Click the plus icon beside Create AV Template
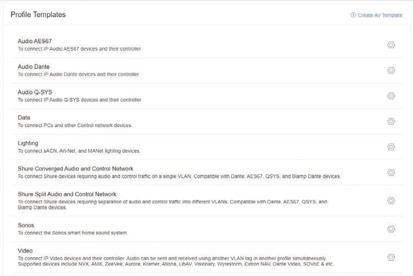This screenshot has width=413, height=276. pyautogui.click(x=353, y=15)
